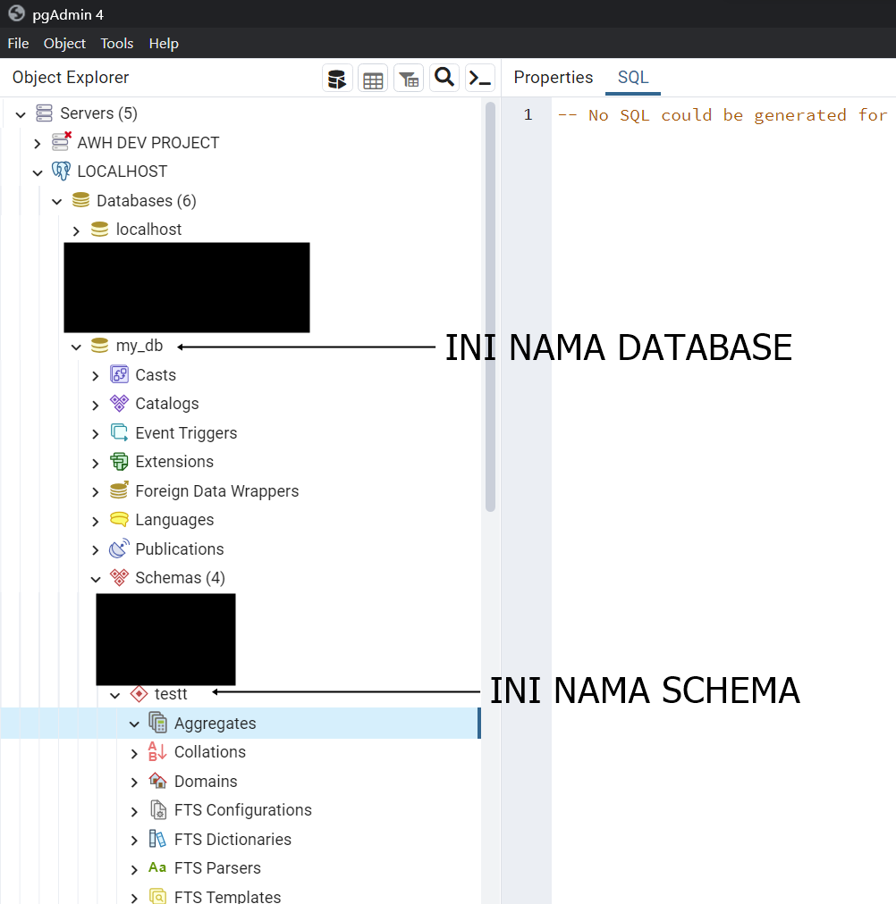This screenshot has height=904, width=896.
Task: Click the Casts node icon
Action: (120, 375)
